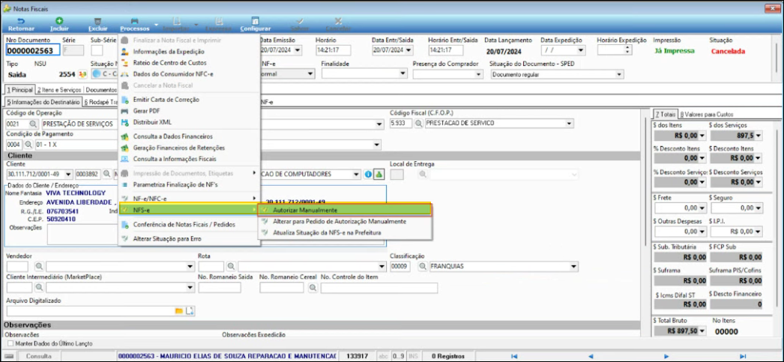
Task: Toggle Manter Dados do Último Lançto checkbox
Action: (10, 344)
